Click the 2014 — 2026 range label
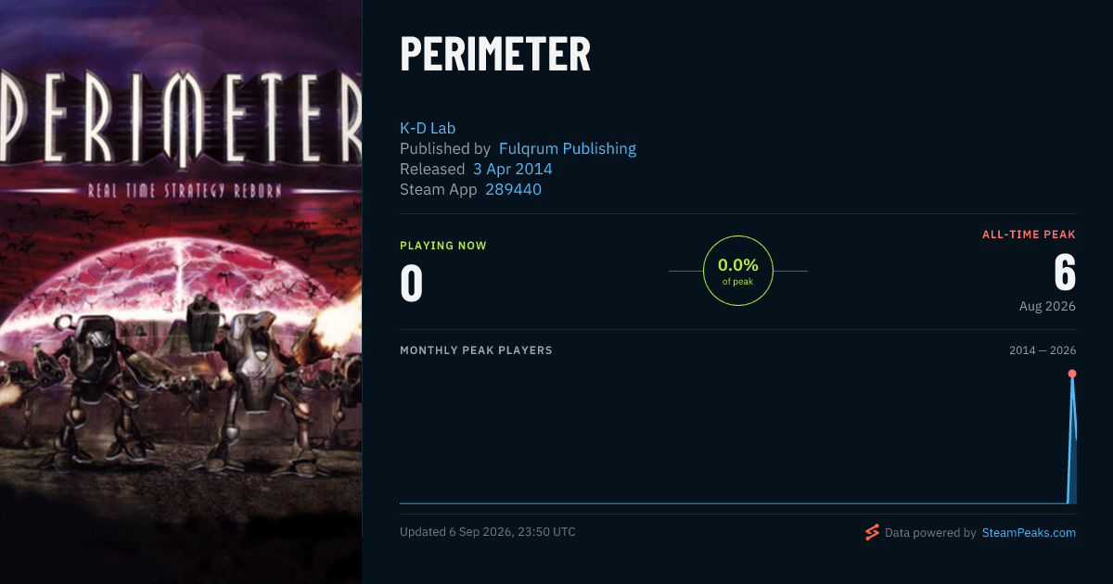1113x584 pixels. click(x=1043, y=350)
